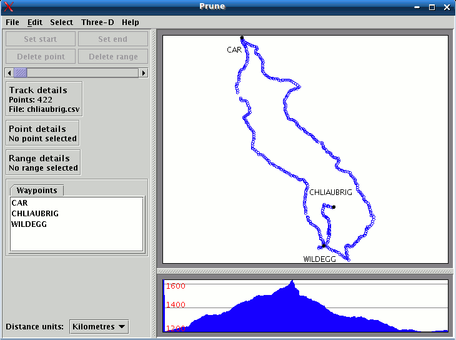Screen dimensions: 456x340
Task: Open the Three-D menu
Action: 97,22
